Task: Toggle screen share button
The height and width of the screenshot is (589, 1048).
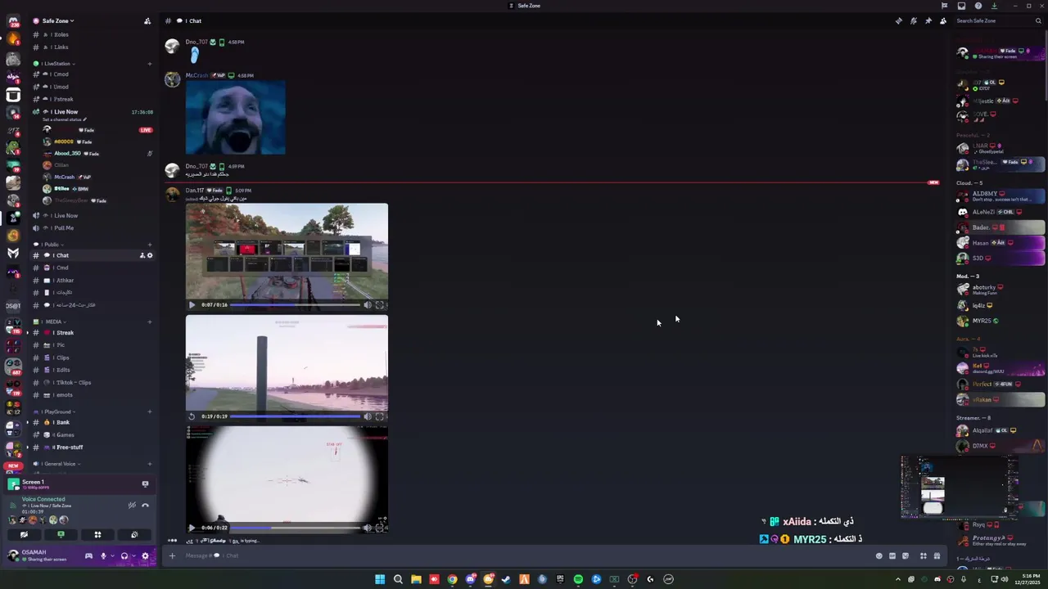Action: tap(61, 534)
